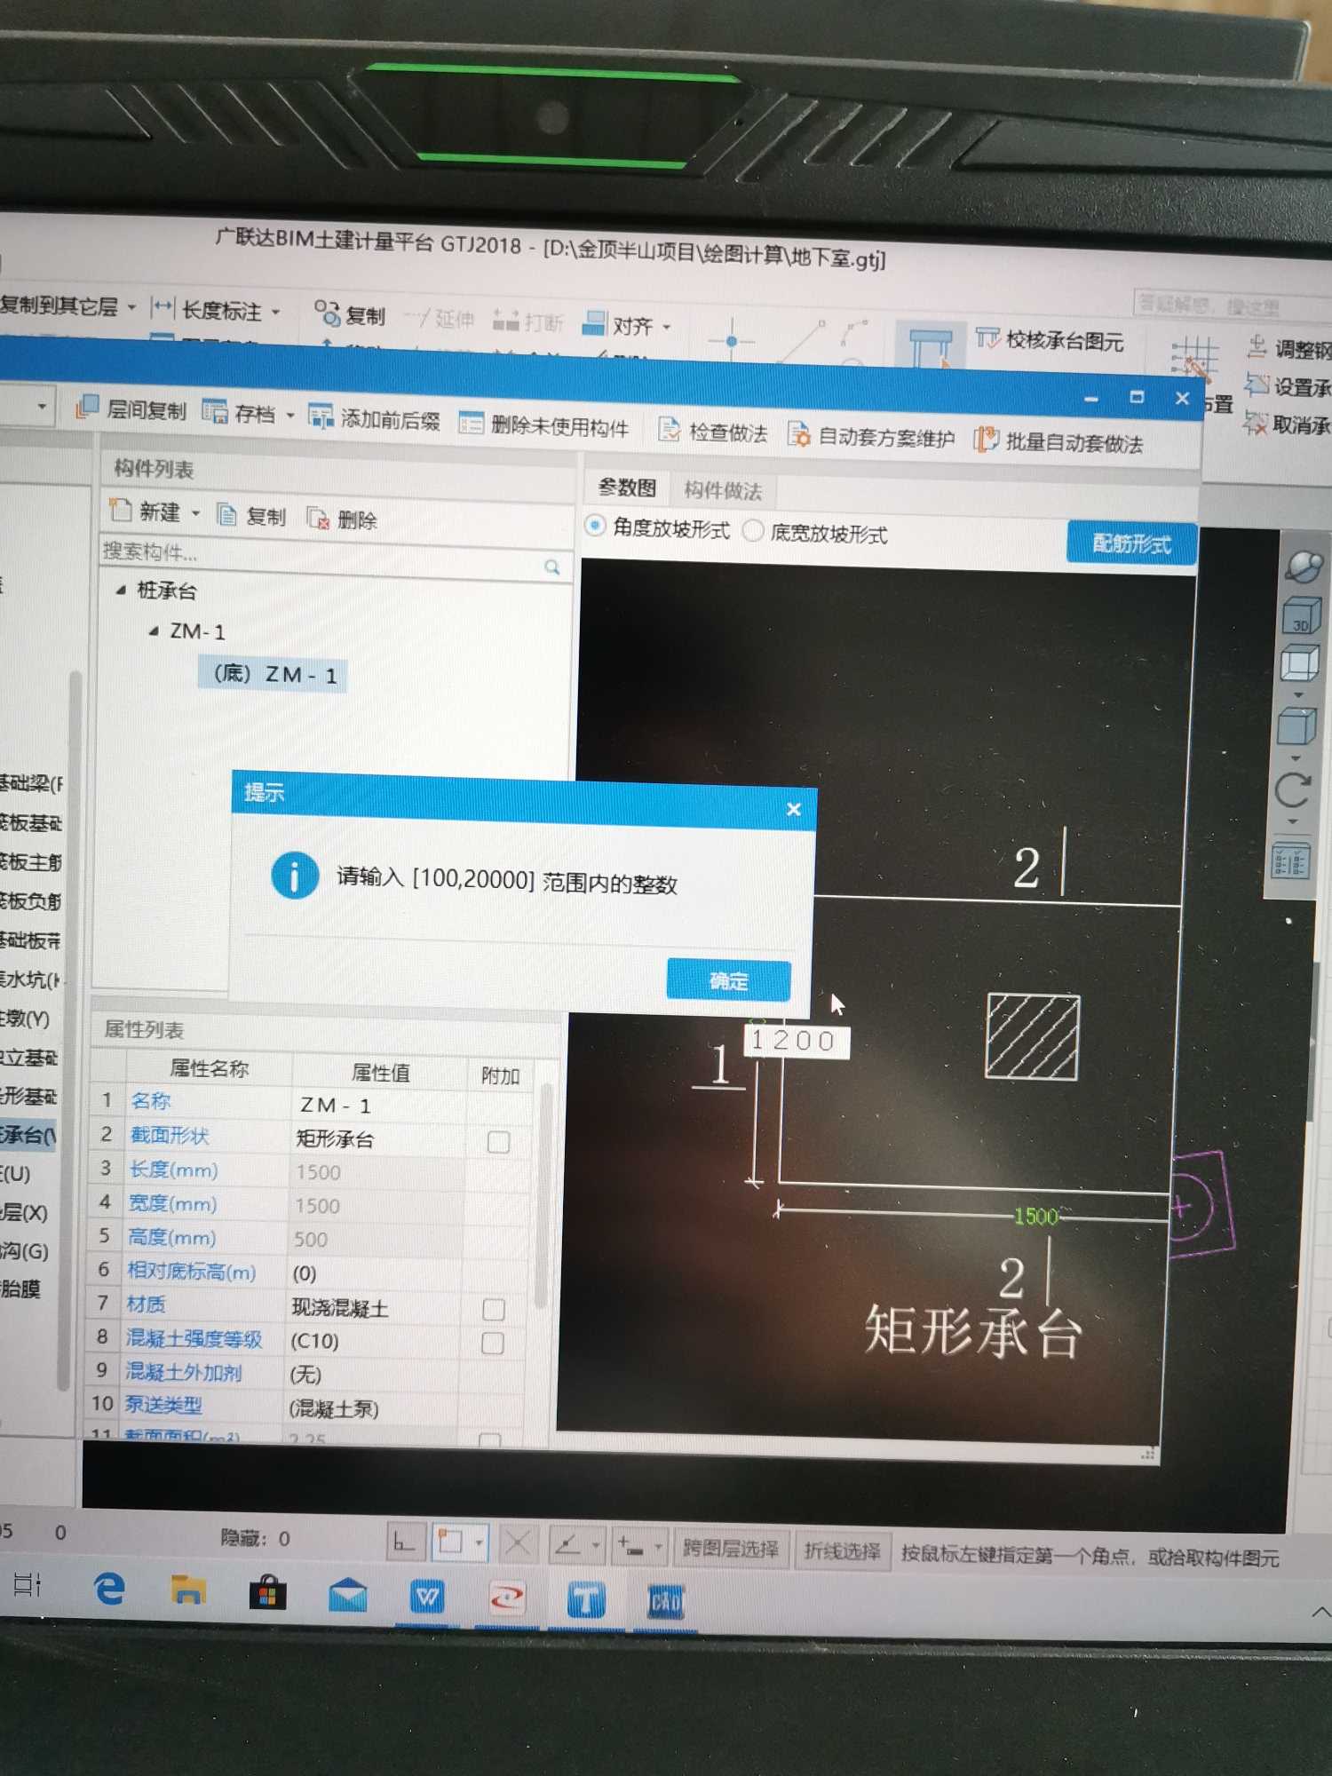Click 自动套方案维护 toolbar button
Viewport: 1332px width, 1776px height.
coord(872,436)
